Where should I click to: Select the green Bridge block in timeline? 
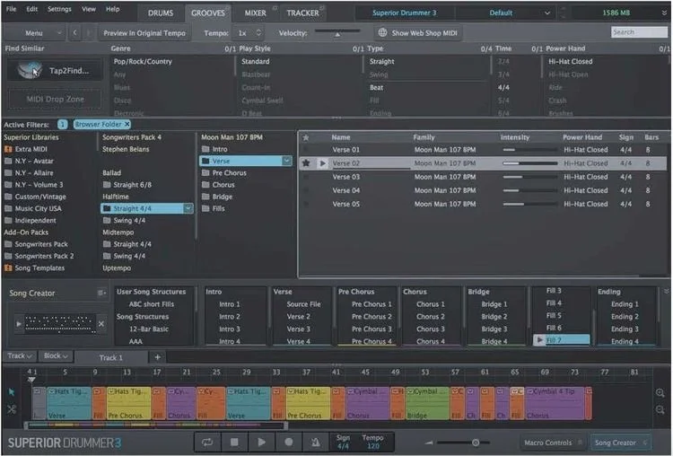(x=427, y=404)
